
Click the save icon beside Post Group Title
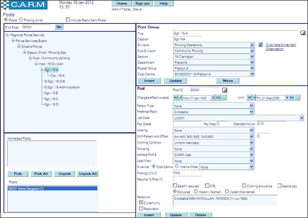pos(302,33)
